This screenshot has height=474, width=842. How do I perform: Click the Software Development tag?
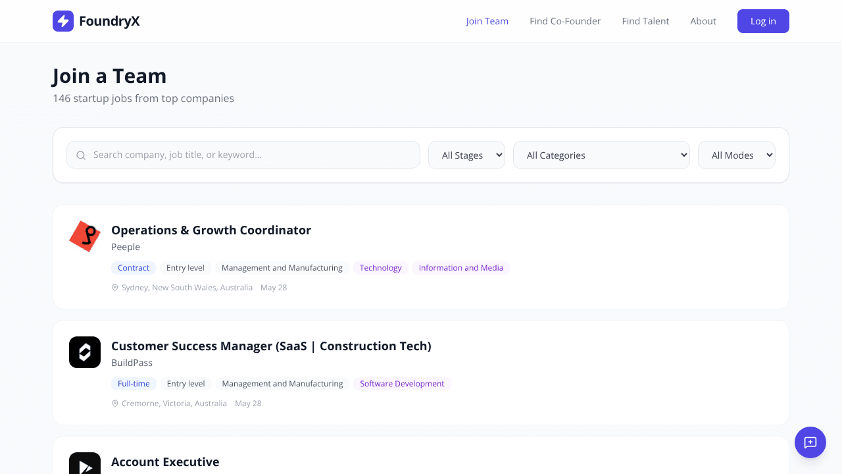pyautogui.click(x=402, y=384)
